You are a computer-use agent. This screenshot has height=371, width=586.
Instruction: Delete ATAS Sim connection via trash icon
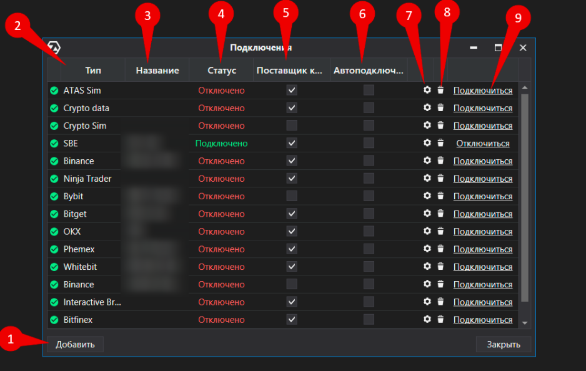(x=440, y=90)
